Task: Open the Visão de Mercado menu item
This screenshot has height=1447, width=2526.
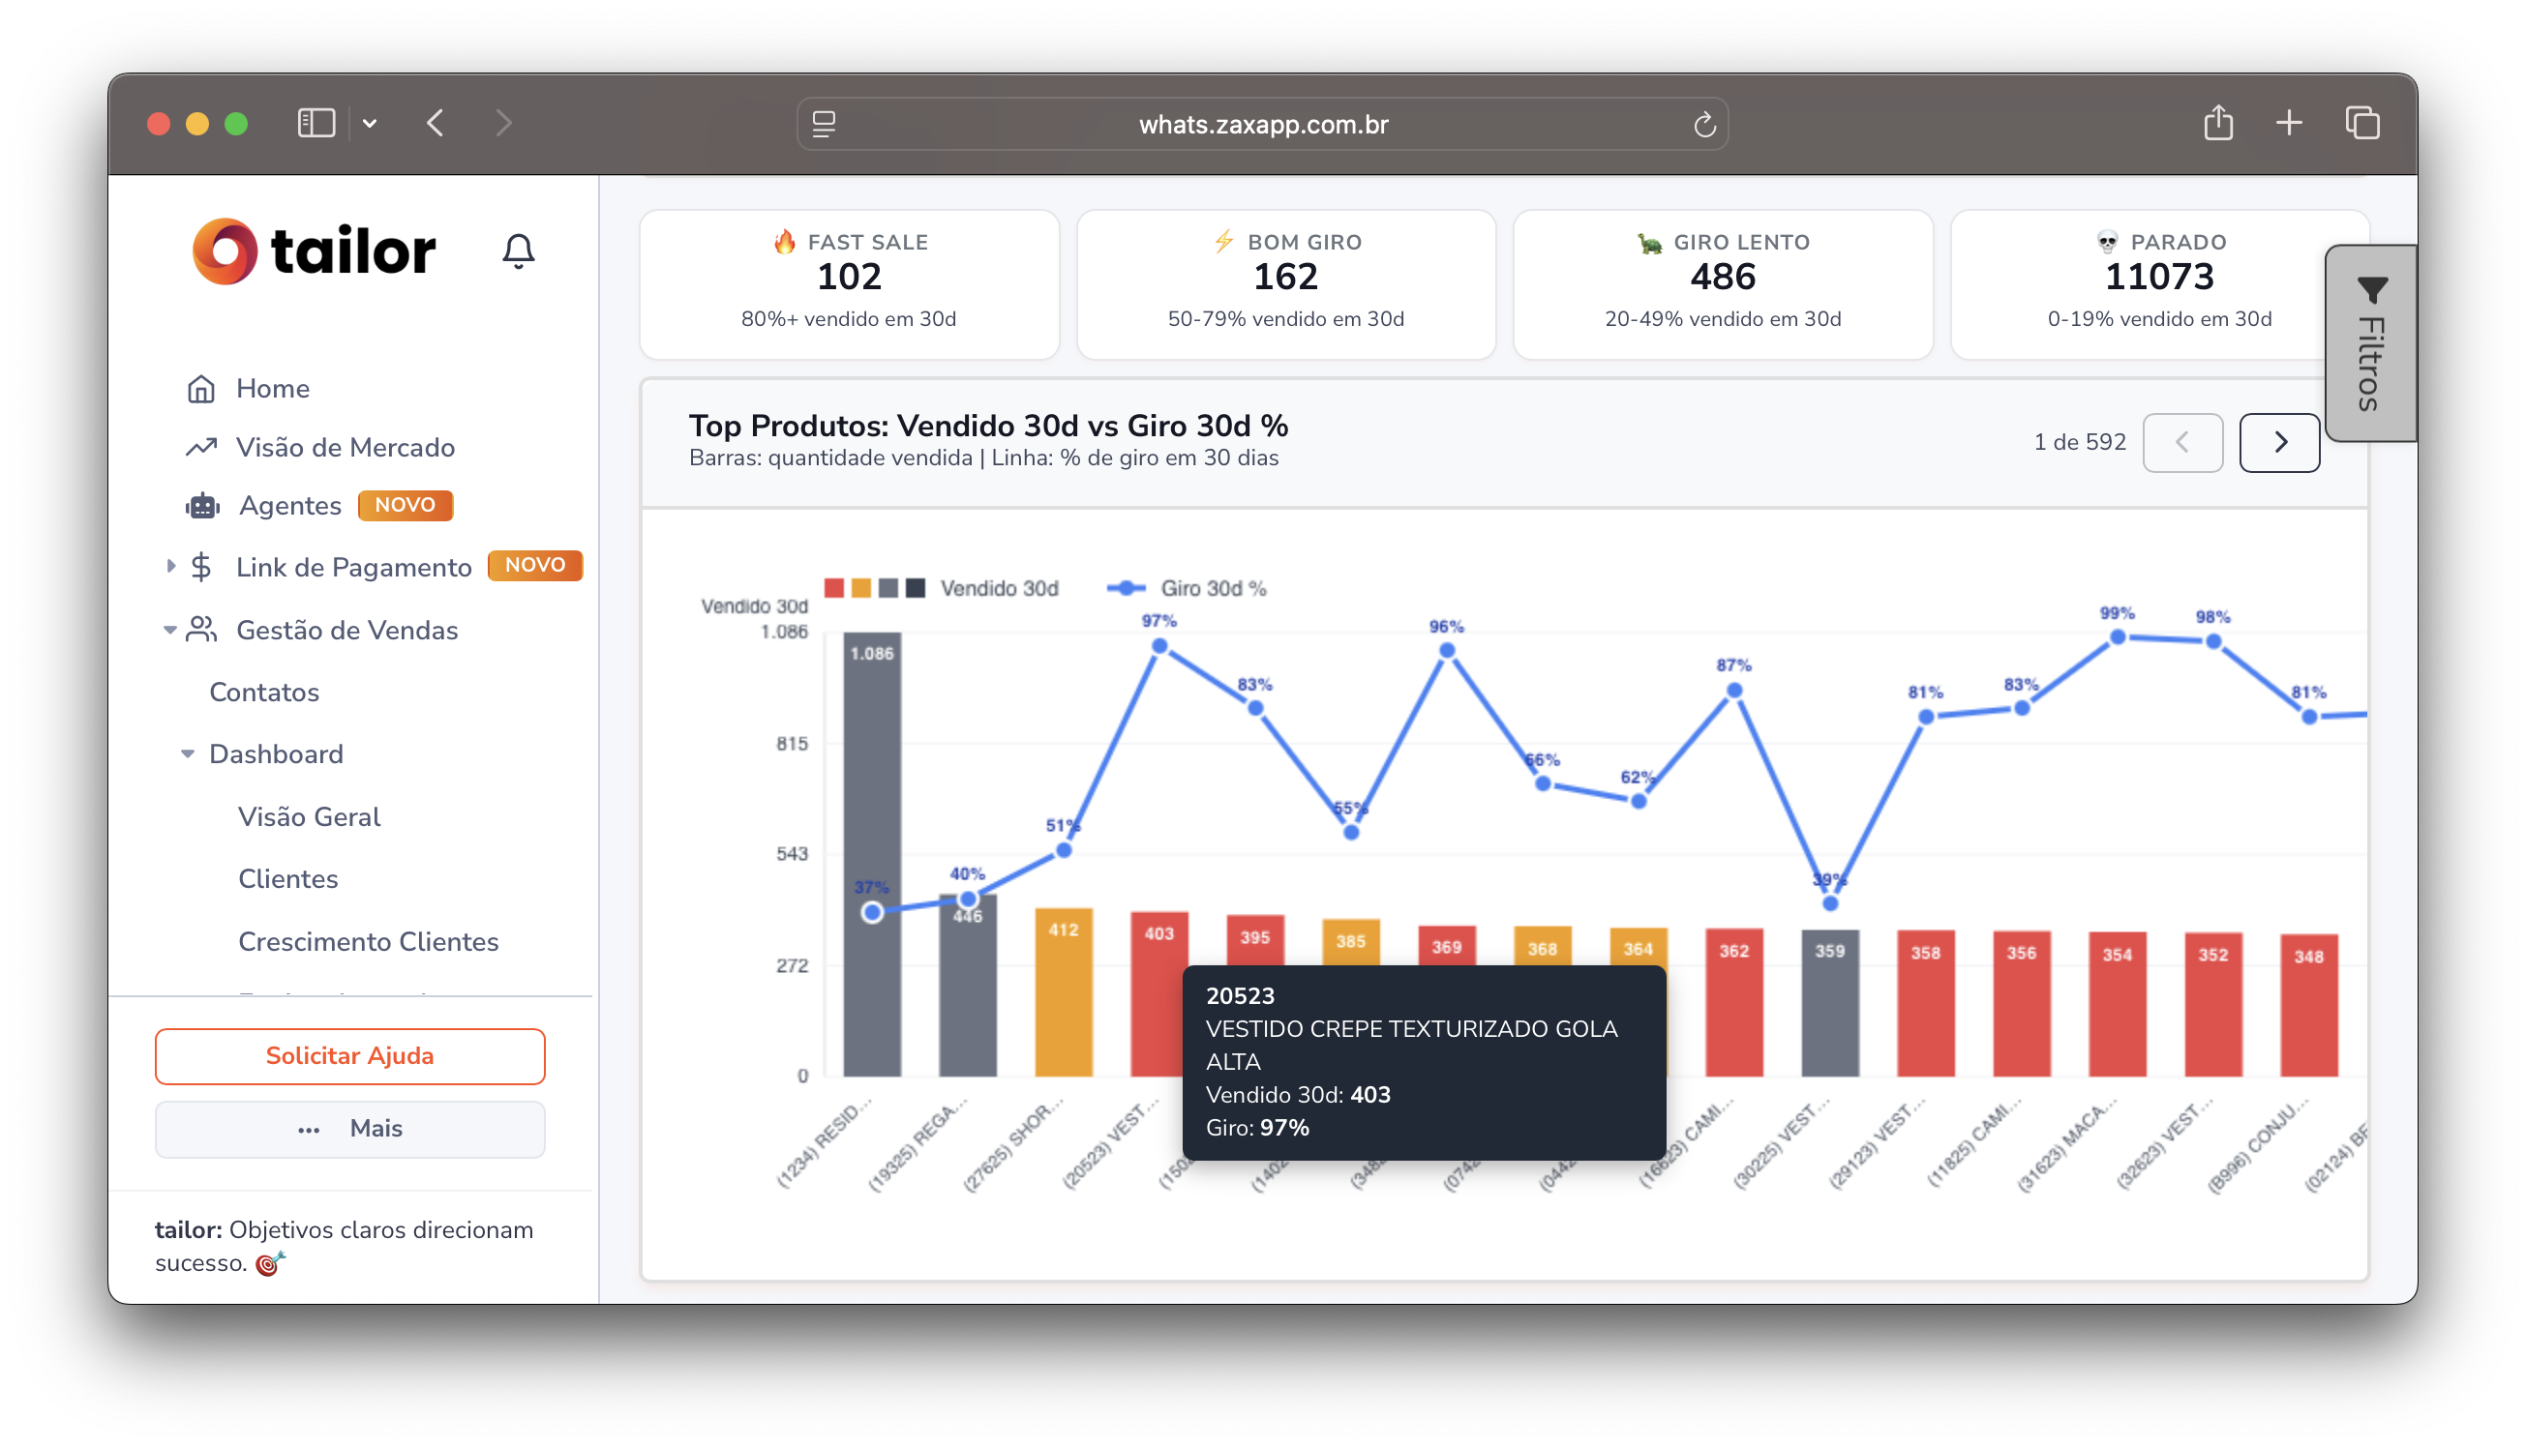Action: 345,447
